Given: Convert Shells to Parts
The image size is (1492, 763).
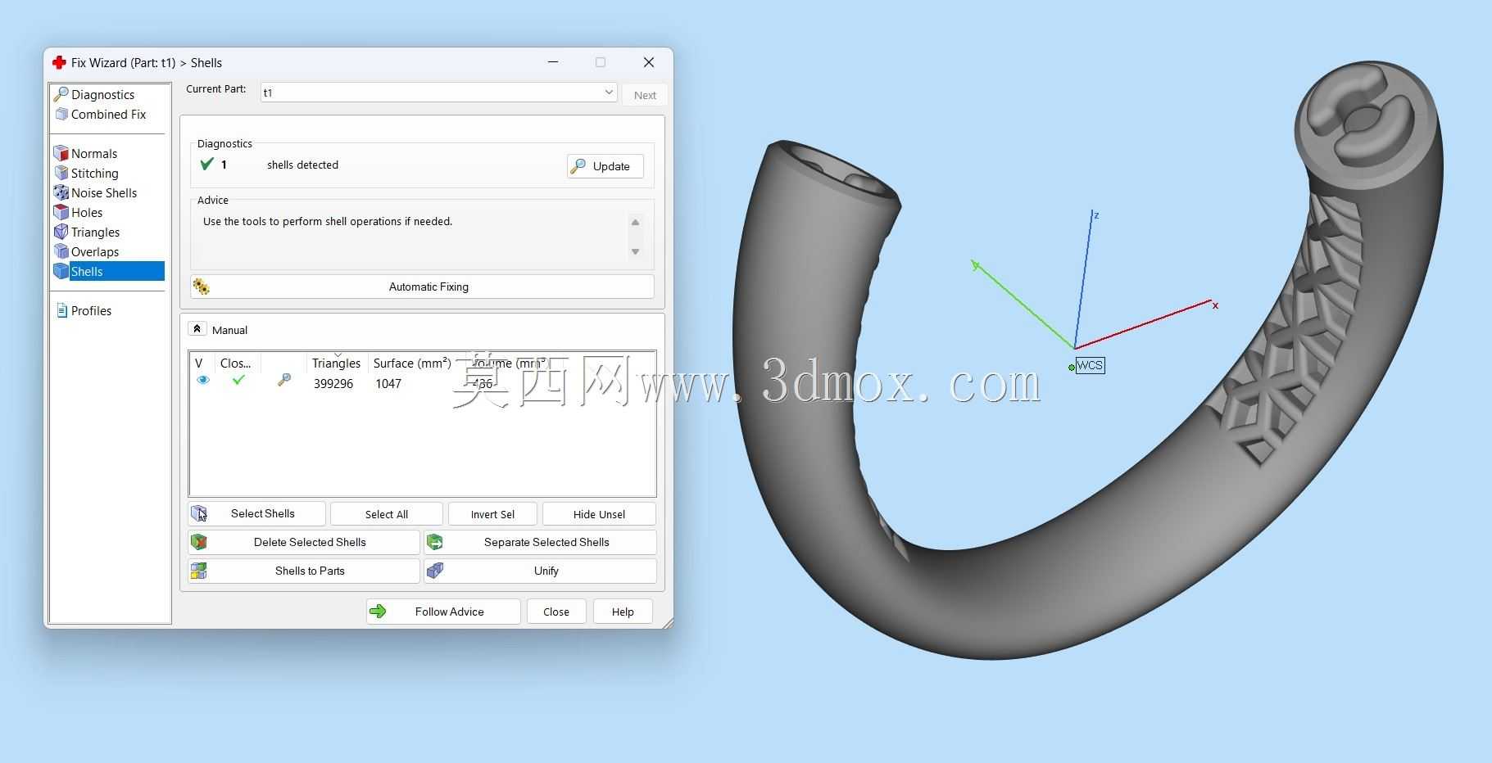Looking at the screenshot, I should pyautogui.click(x=304, y=571).
